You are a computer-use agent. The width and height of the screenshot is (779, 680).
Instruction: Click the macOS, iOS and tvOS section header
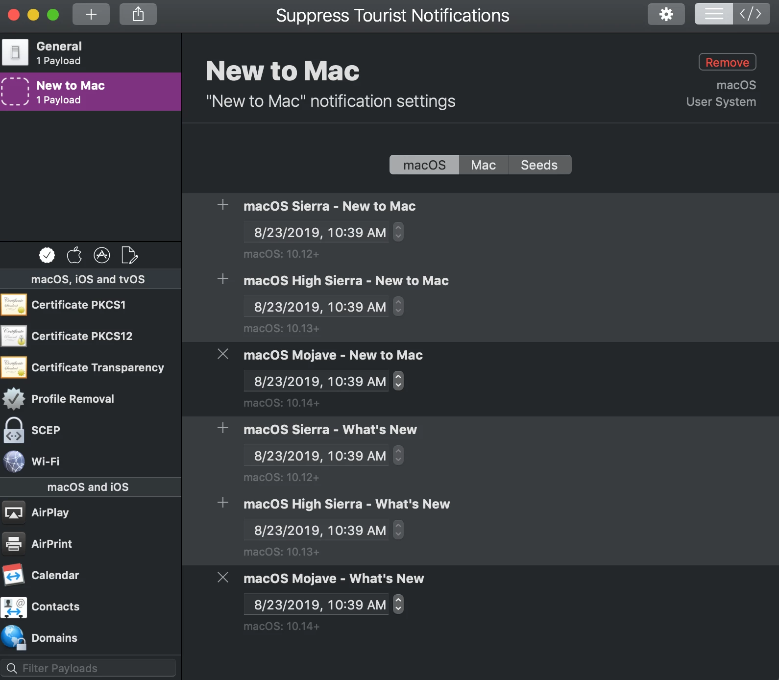point(91,279)
